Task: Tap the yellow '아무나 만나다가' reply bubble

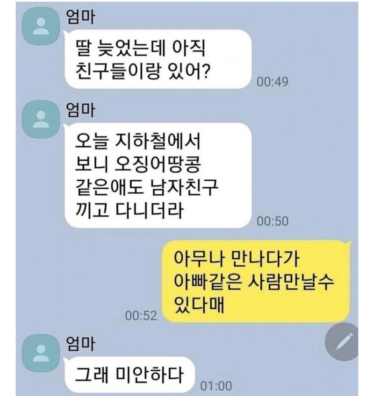Action: point(256,282)
